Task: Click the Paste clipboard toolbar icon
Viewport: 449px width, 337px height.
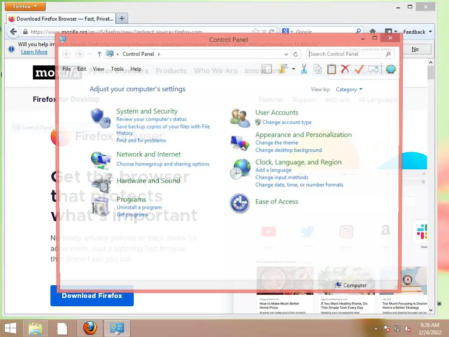Action: [331, 69]
